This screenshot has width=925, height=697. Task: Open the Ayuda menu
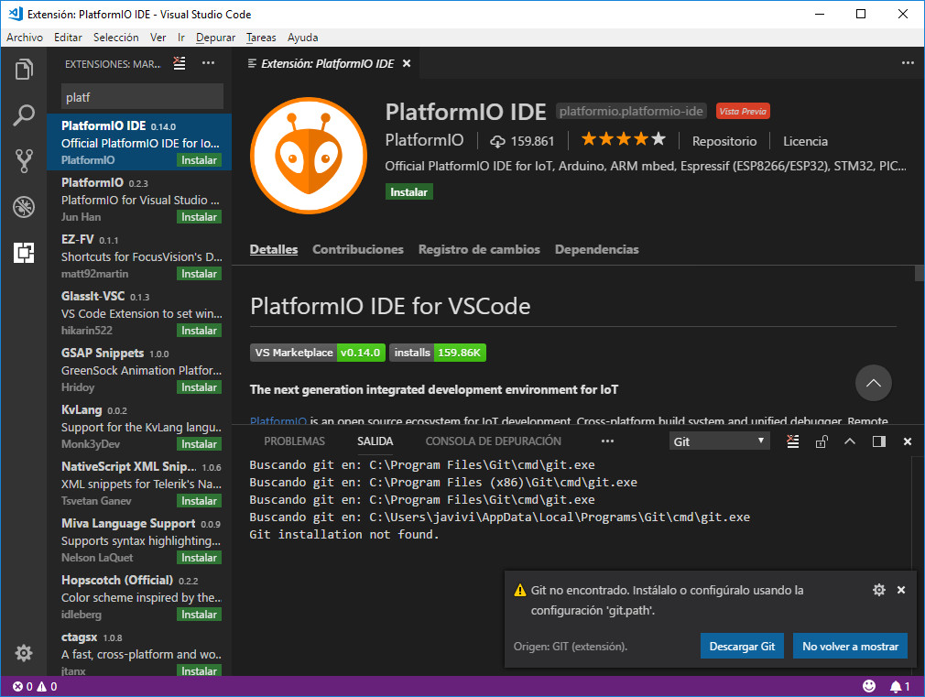tap(302, 38)
